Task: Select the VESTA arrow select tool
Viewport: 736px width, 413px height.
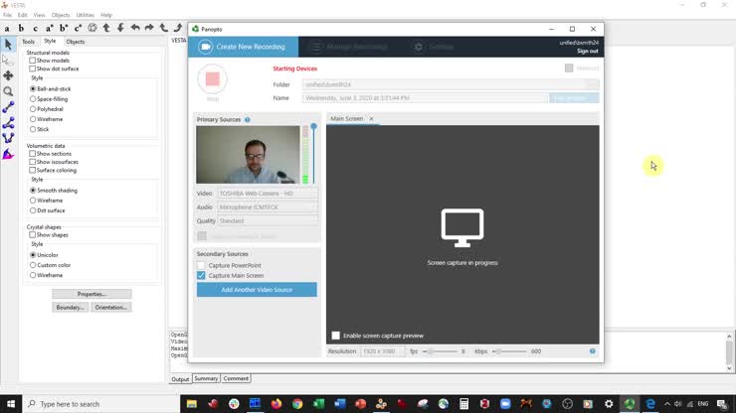Action: [x=8, y=45]
